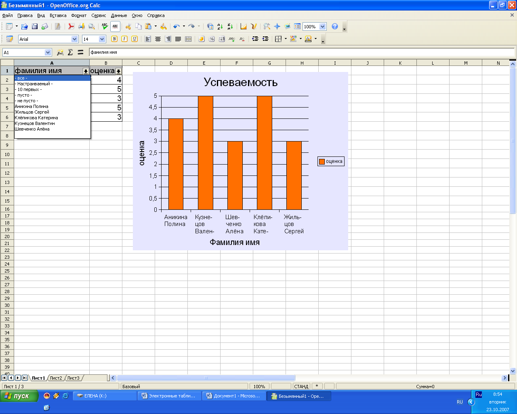
Task: Add a decimal place to the number
Action: click(232, 39)
